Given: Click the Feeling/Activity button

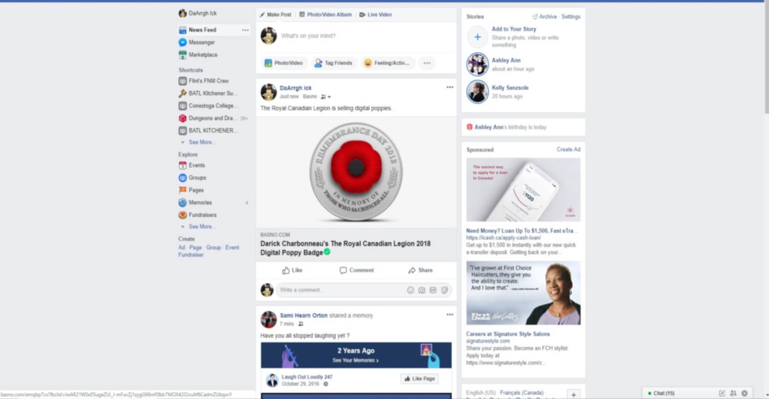Looking at the screenshot, I should (x=387, y=63).
